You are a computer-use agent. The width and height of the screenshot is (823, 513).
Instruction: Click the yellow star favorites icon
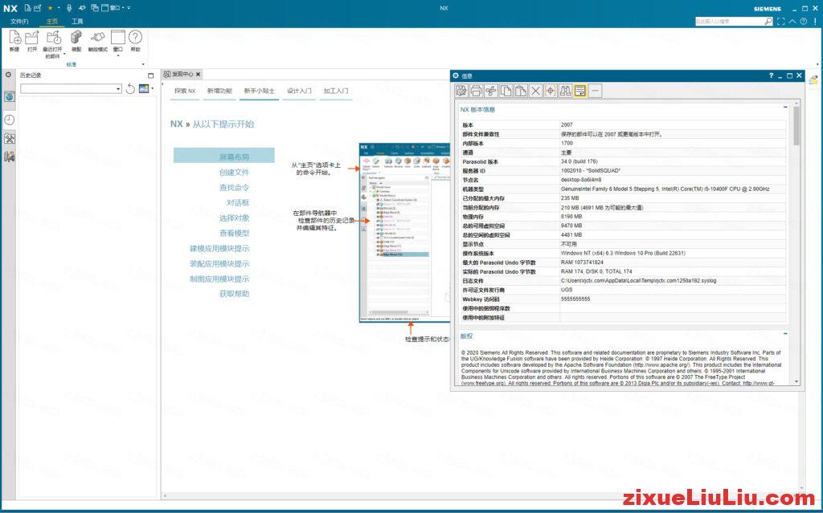point(51,8)
